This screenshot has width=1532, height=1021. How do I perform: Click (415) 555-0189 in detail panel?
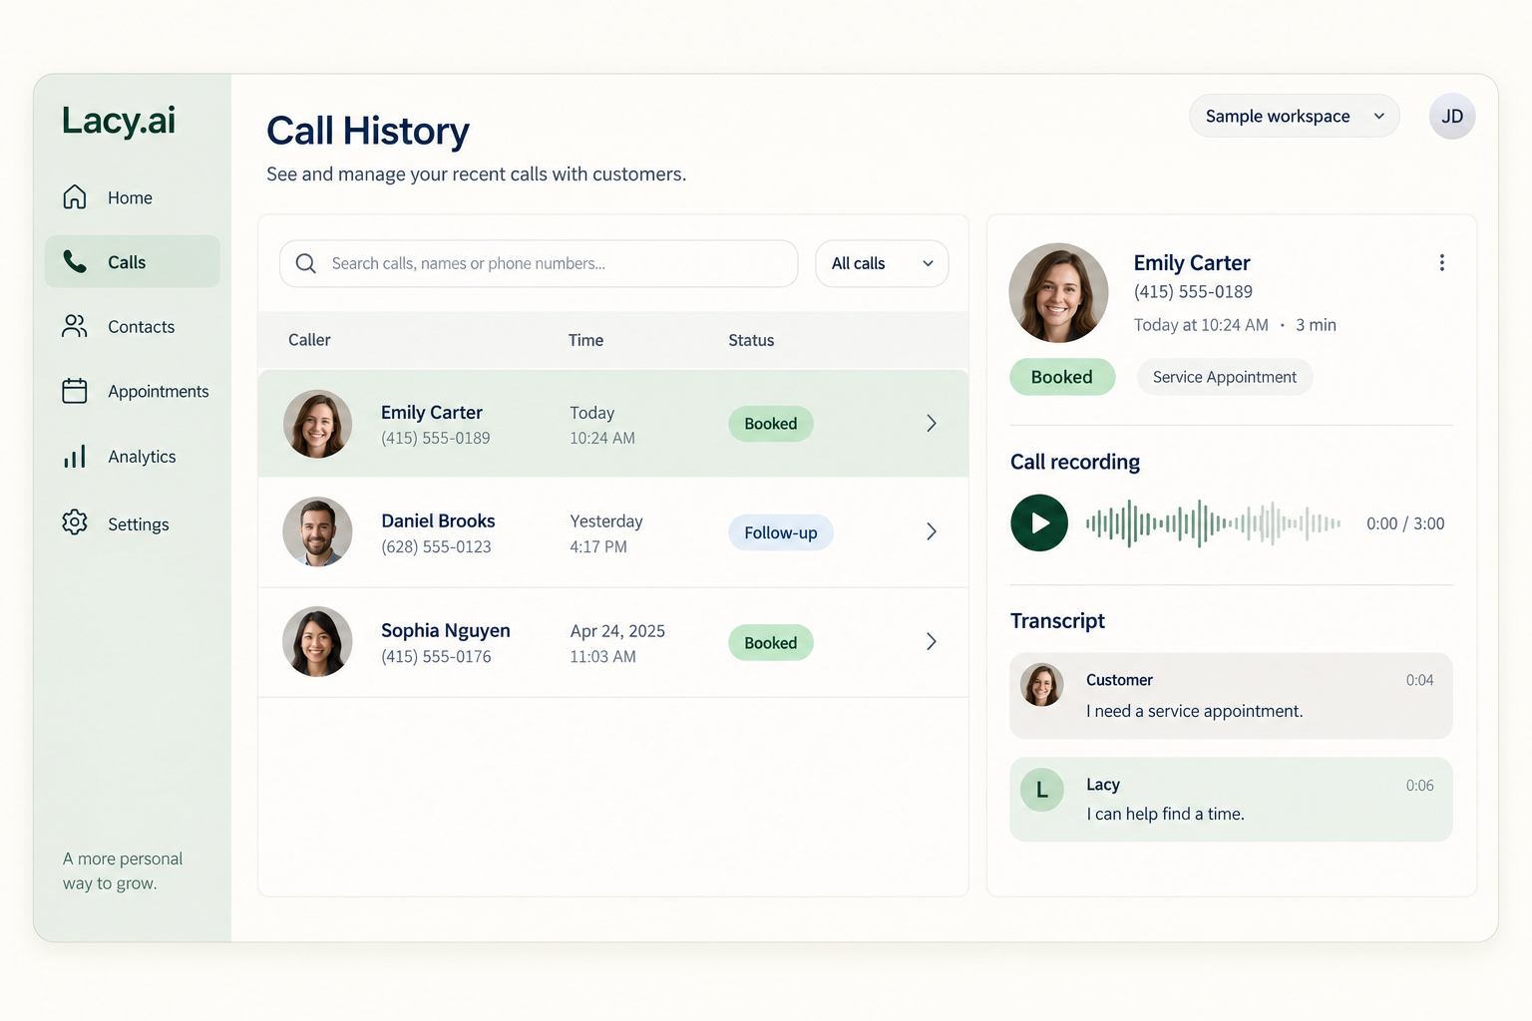click(x=1193, y=291)
